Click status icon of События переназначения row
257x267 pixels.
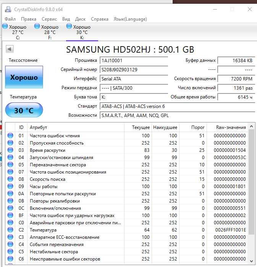[x=10, y=244]
